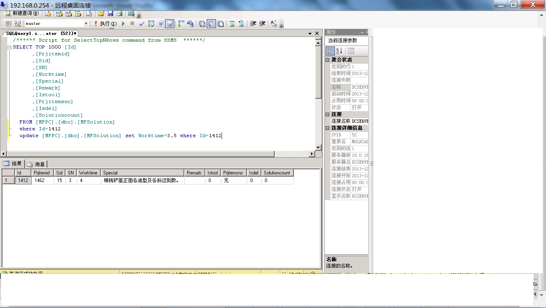Click the Increase Indent icon

tap(262, 24)
